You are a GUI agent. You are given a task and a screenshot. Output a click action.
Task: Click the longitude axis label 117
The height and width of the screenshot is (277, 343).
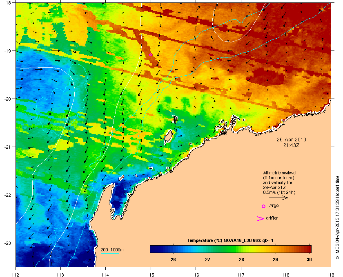tap(241, 275)
